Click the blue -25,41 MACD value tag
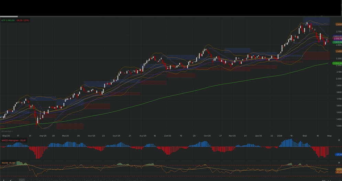342x181 pixels. pos(339,155)
